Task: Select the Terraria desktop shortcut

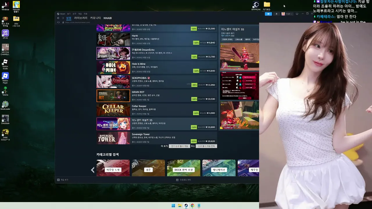Action: pos(5,91)
